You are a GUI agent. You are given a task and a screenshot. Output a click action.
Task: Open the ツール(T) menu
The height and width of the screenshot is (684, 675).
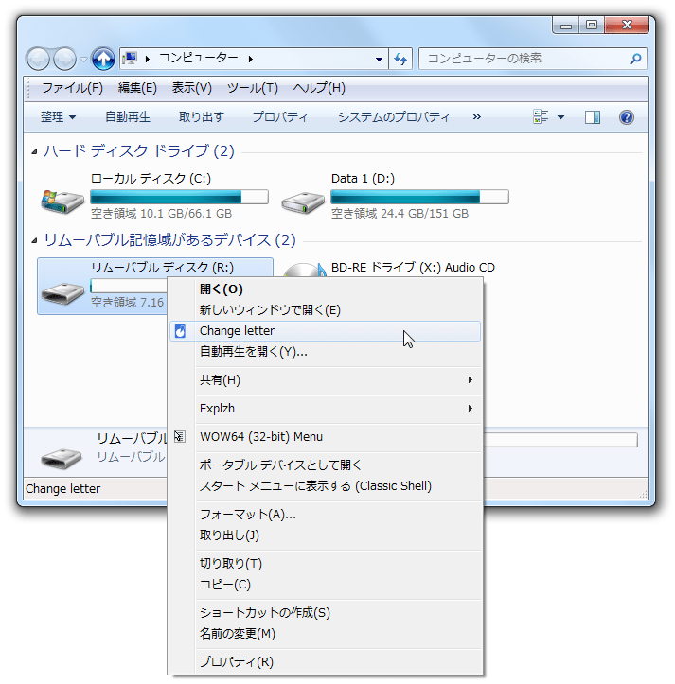pyautogui.click(x=253, y=88)
